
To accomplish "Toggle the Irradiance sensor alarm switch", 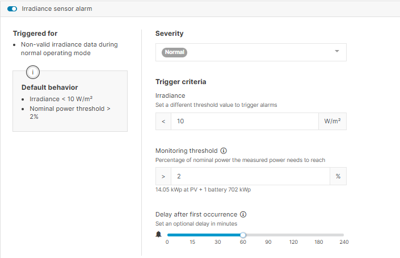I will pyautogui.click(x=12, y=9).
